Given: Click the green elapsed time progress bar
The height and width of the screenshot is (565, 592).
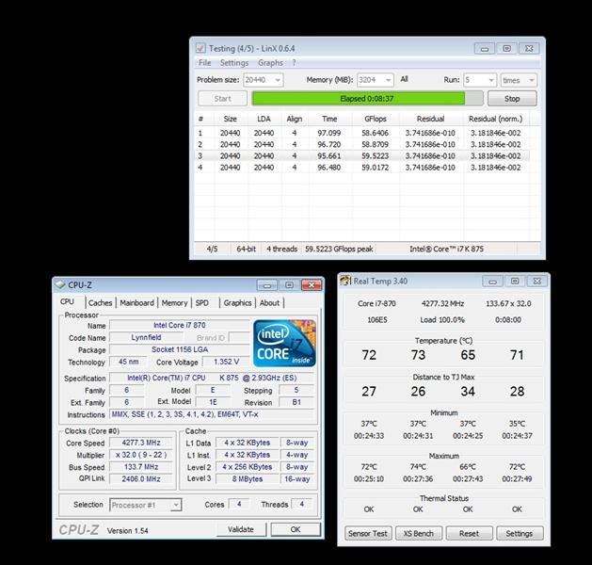Looking at the screenshot, I should tap(358, 98).
